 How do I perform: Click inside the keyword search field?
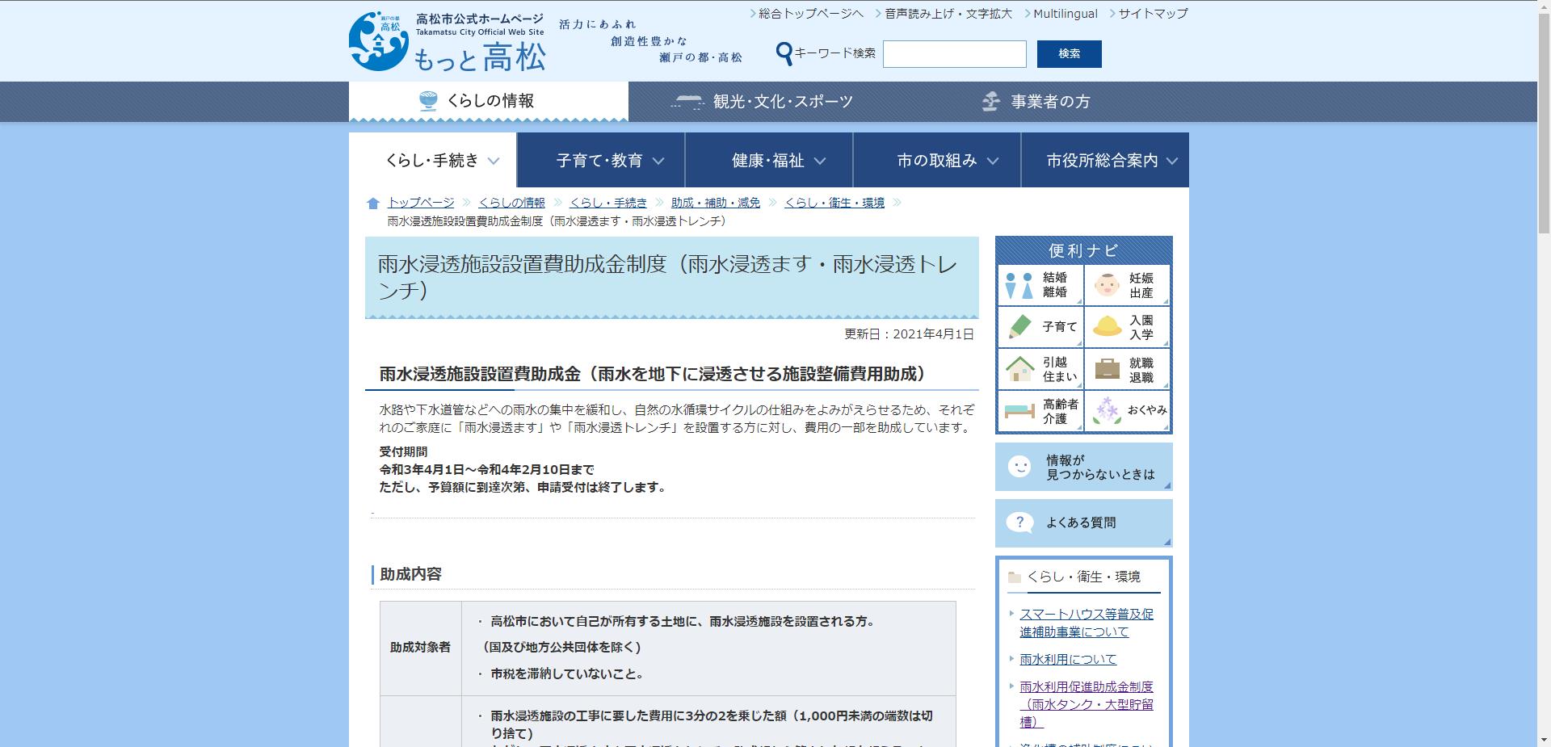coord(954,54)
